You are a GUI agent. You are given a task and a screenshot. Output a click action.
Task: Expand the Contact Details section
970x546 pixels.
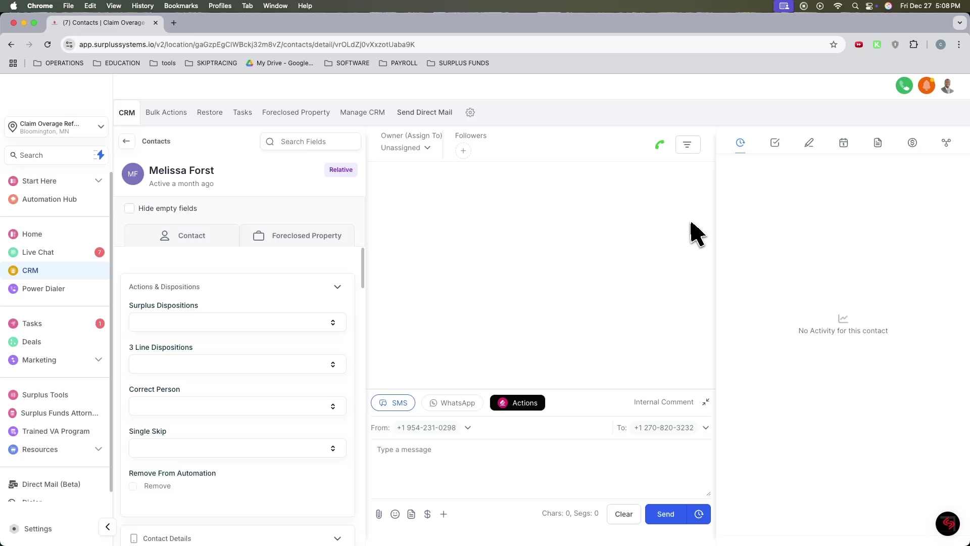tap(337, 538)
